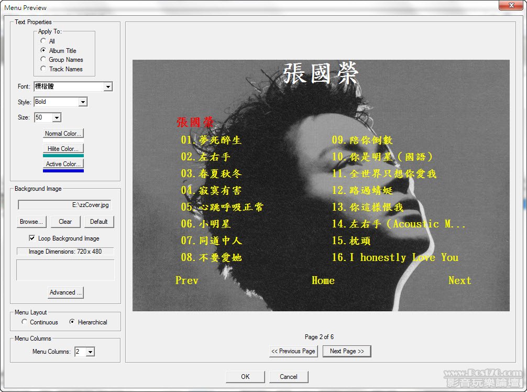Go to the Previous Page
This screenshot has width=527, height=392.
click(293, 351)
